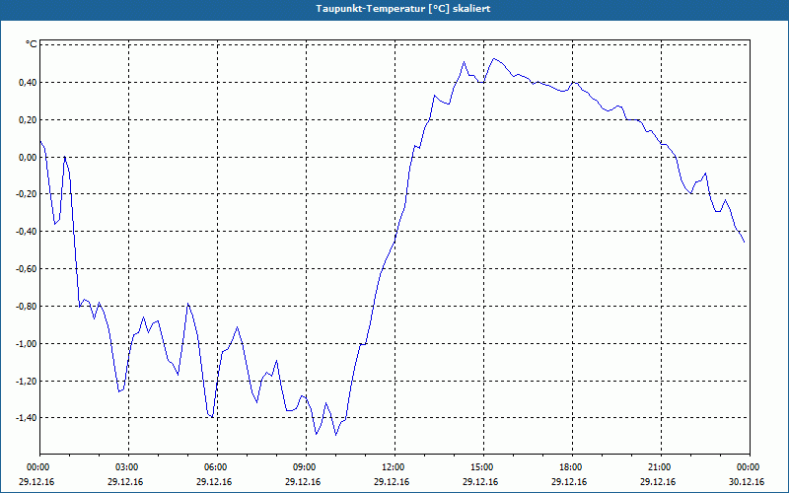The width and height of the screenshot is (789, 493).
Task: Click the chart title 'Taupunkt-Temperatur [°C] skaliert'
Action: coord(403,9)
